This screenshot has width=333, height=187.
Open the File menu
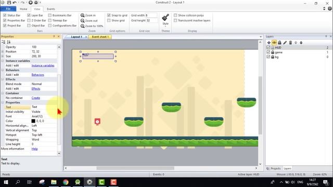pyautogui.click(x=8, y=9)
